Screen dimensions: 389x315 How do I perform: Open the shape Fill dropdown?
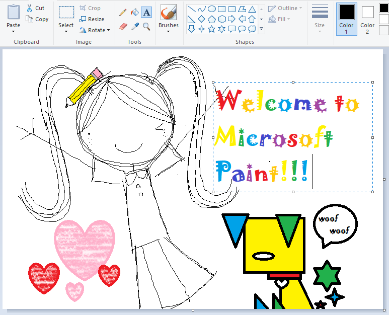coord(279,19)
